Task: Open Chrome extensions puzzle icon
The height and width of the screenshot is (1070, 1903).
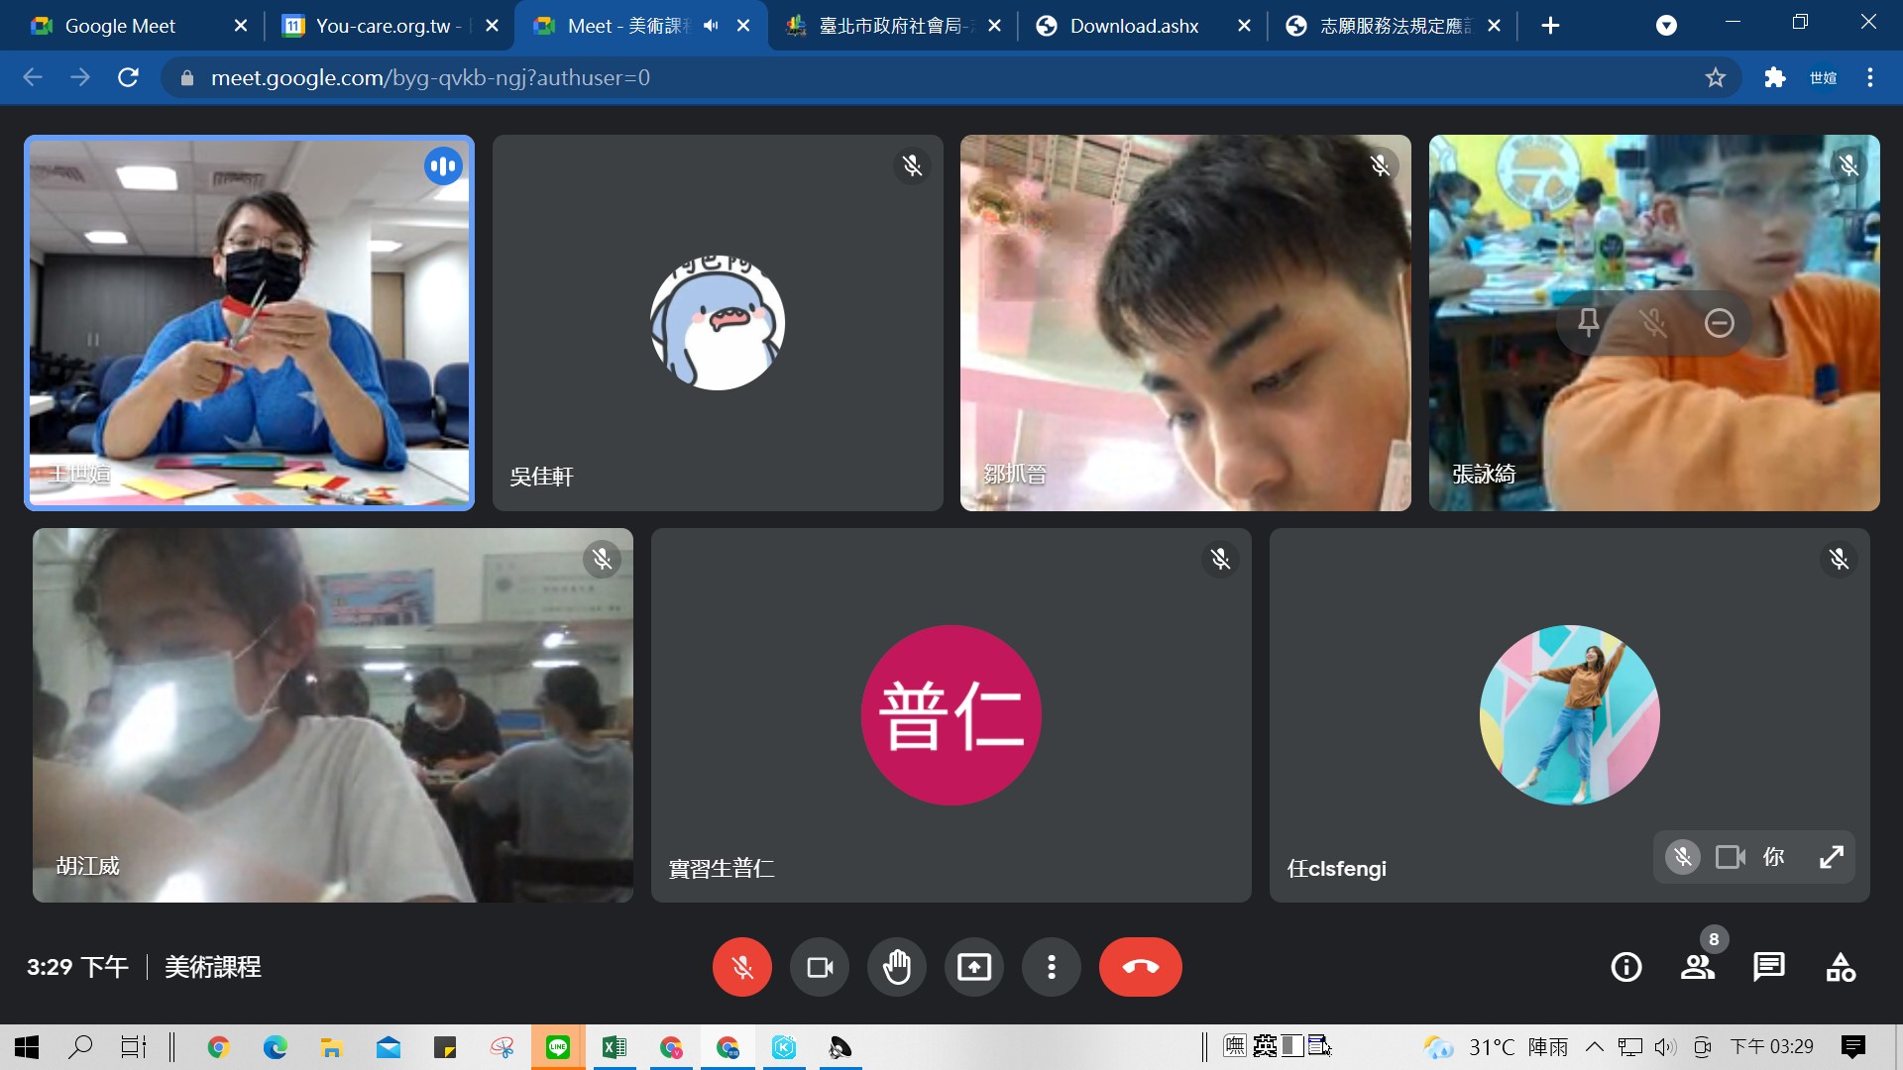Action: coord(1775,77)
